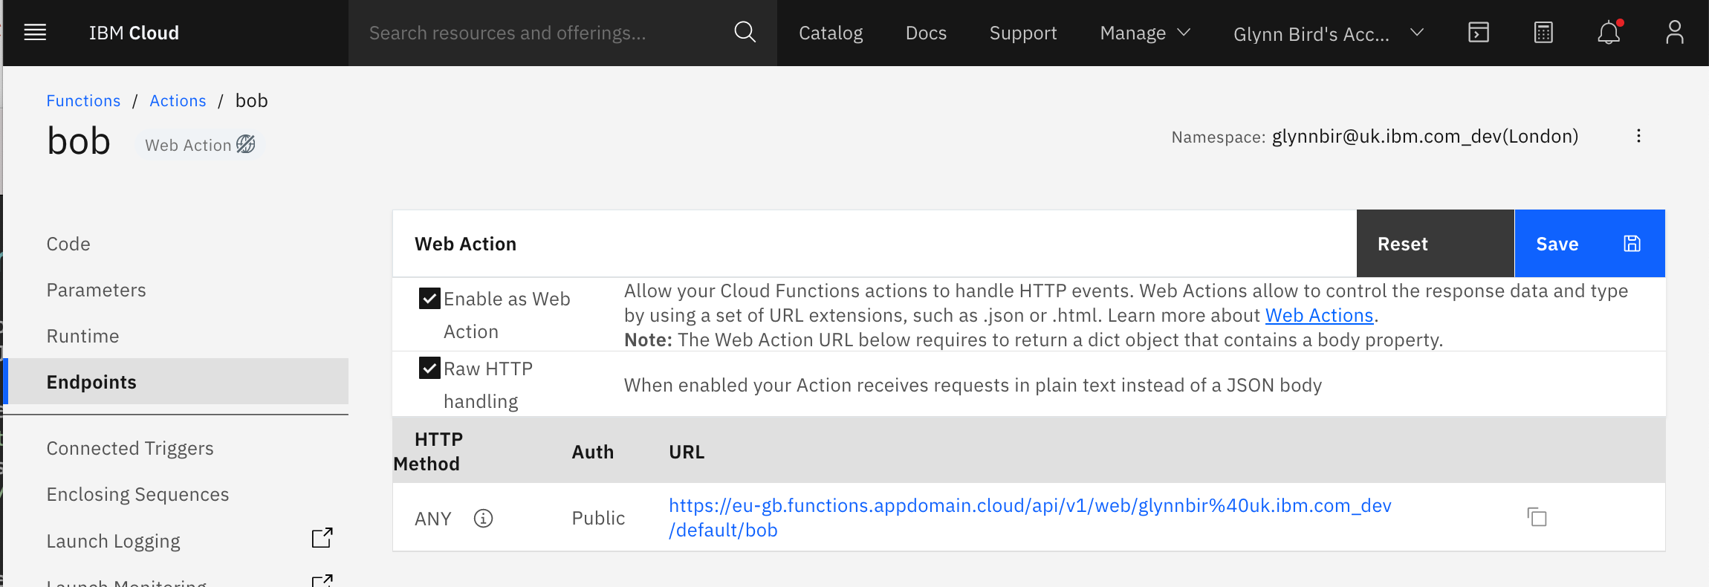Screen dimensions: 1709x587
Task: Click the URL column header
Action: pos(687,452)
